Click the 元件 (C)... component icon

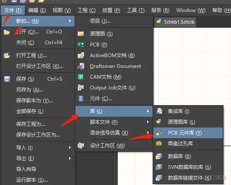(81, 99)
